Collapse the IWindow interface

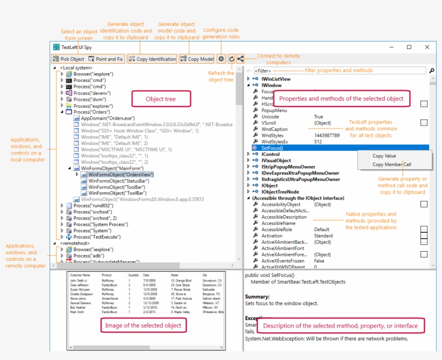tap(248, 85)
